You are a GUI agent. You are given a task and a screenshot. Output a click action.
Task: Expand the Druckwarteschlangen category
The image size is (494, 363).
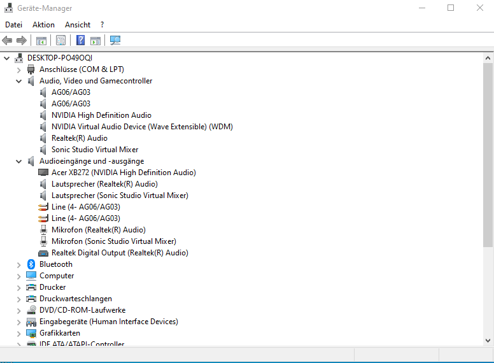click(x=18, y=299)
